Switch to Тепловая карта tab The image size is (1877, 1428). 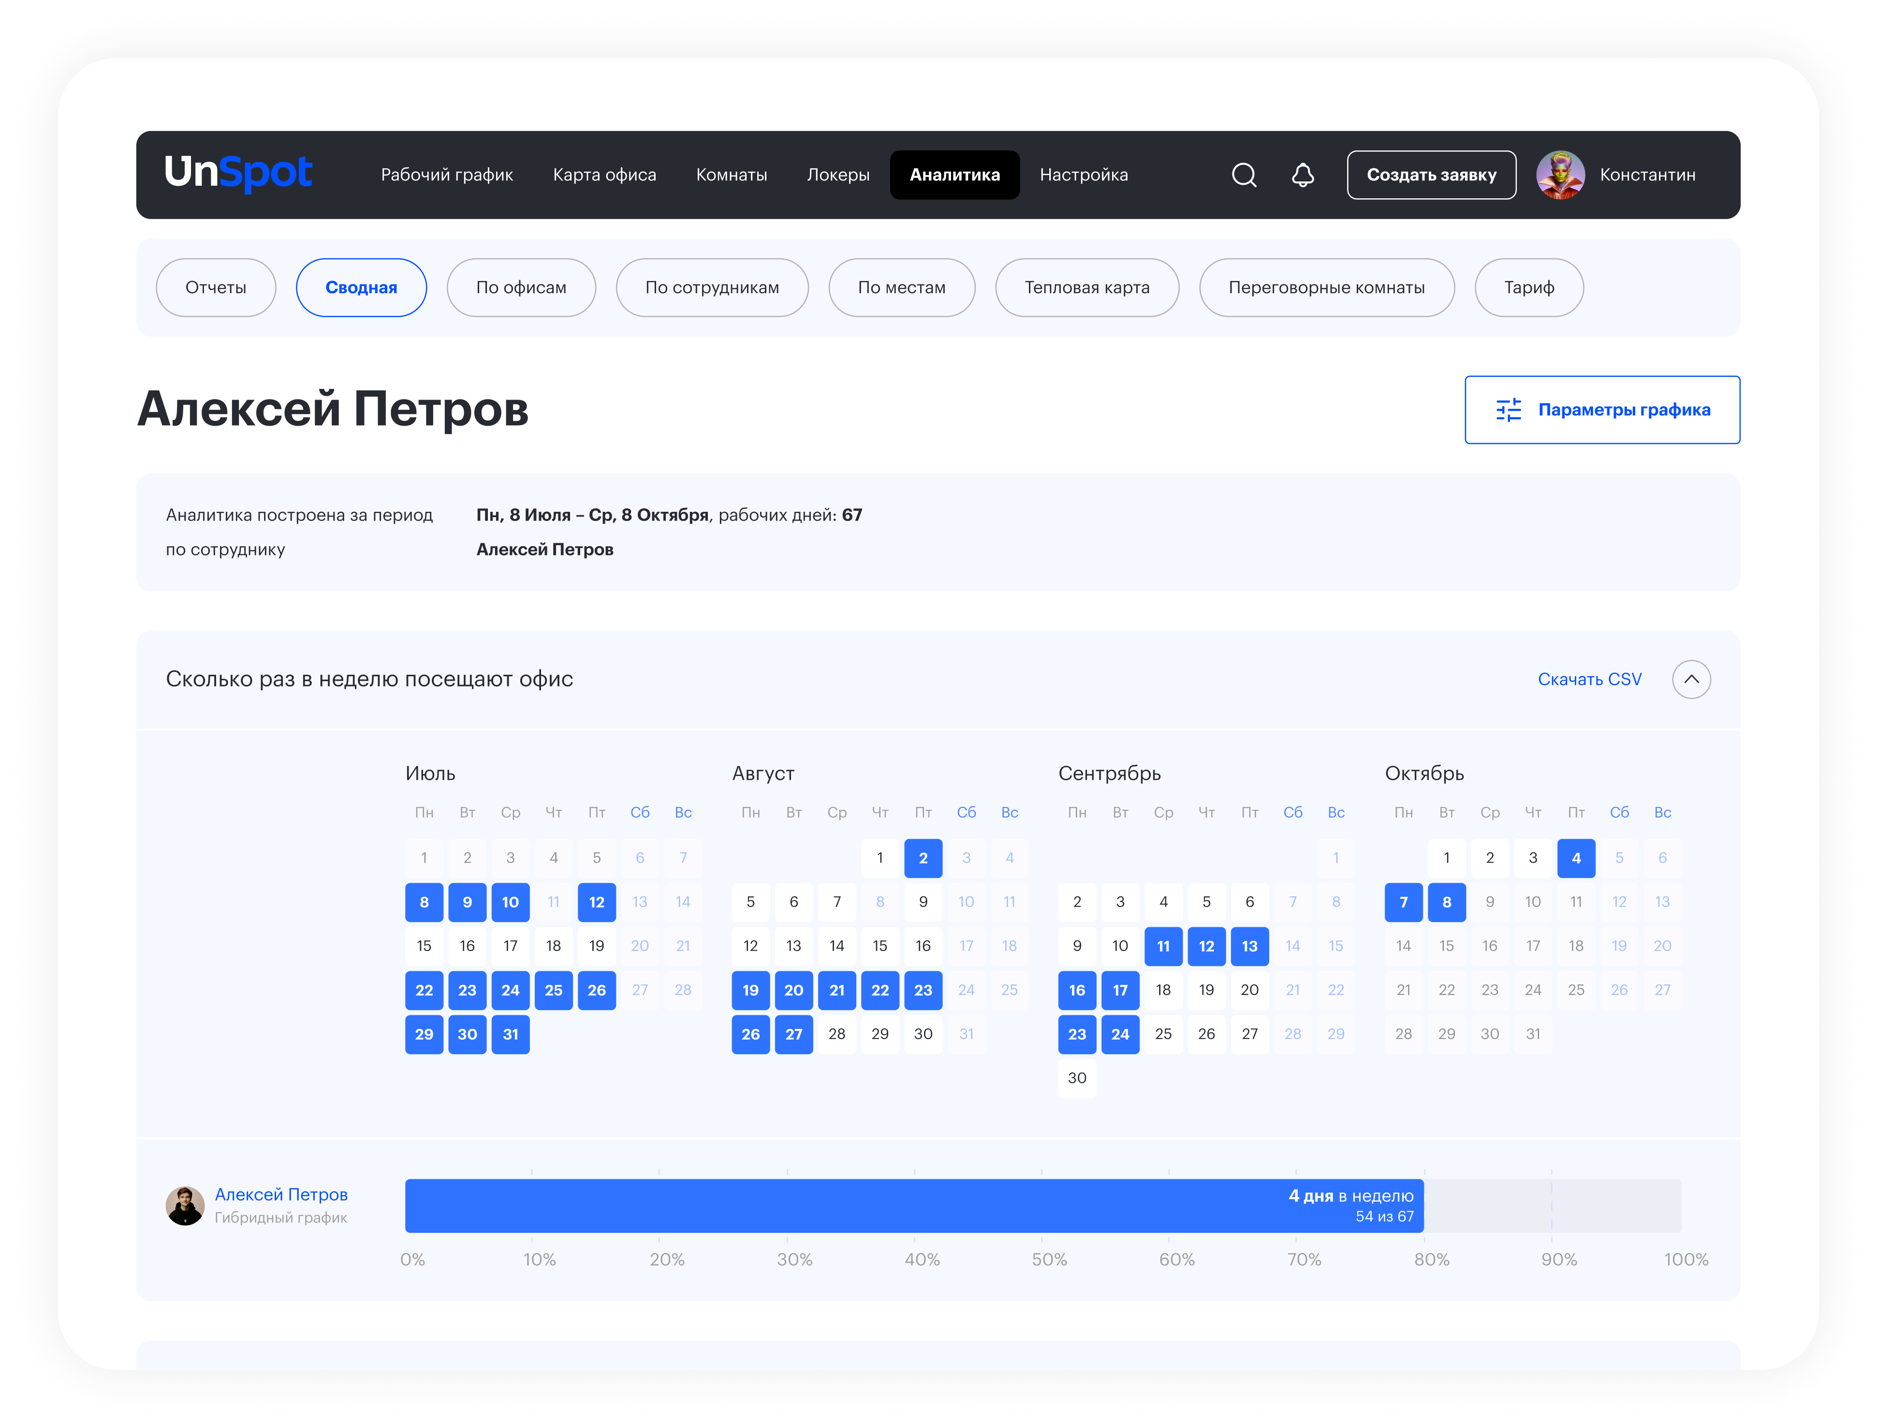coord(1086,287)
